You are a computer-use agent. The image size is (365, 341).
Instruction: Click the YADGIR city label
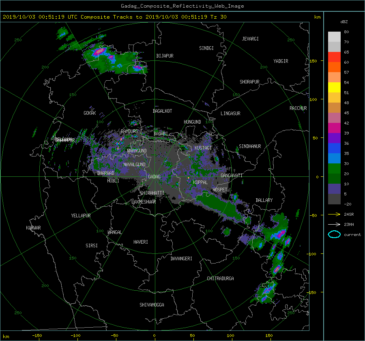pyautogui.click(x=281, y=61)
